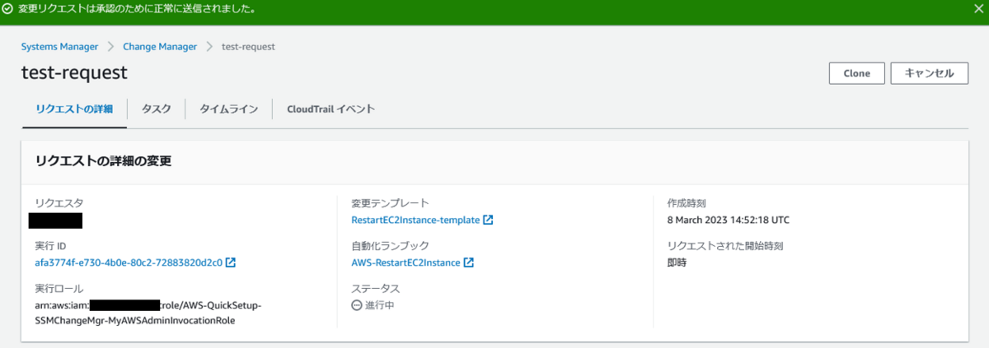The width and height of the screenshot is (989, 348).
Task: Switch to the タスク tab
Action: click(156, 109)
